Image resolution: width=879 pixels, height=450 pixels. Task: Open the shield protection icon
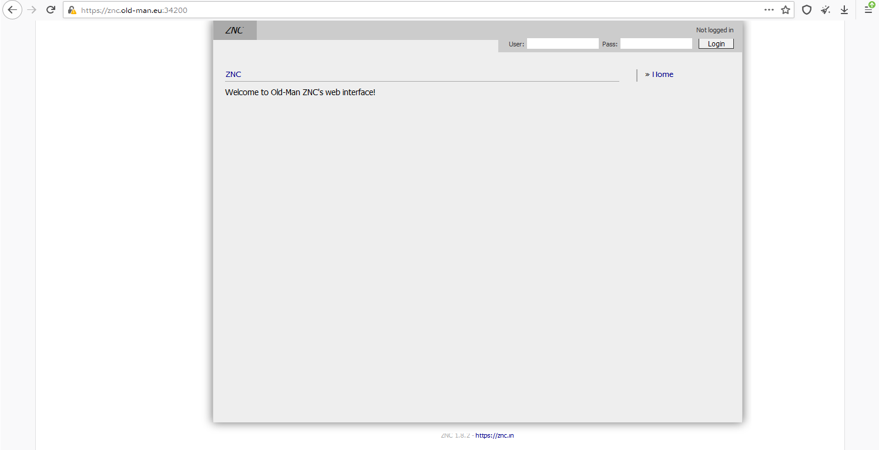click(x=807, y=10)
